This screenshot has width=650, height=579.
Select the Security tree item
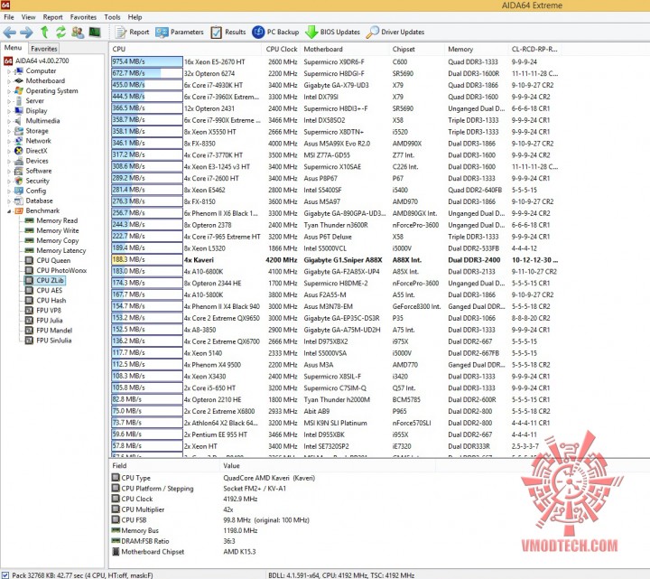pyautogui.click(x=37, y=181)
